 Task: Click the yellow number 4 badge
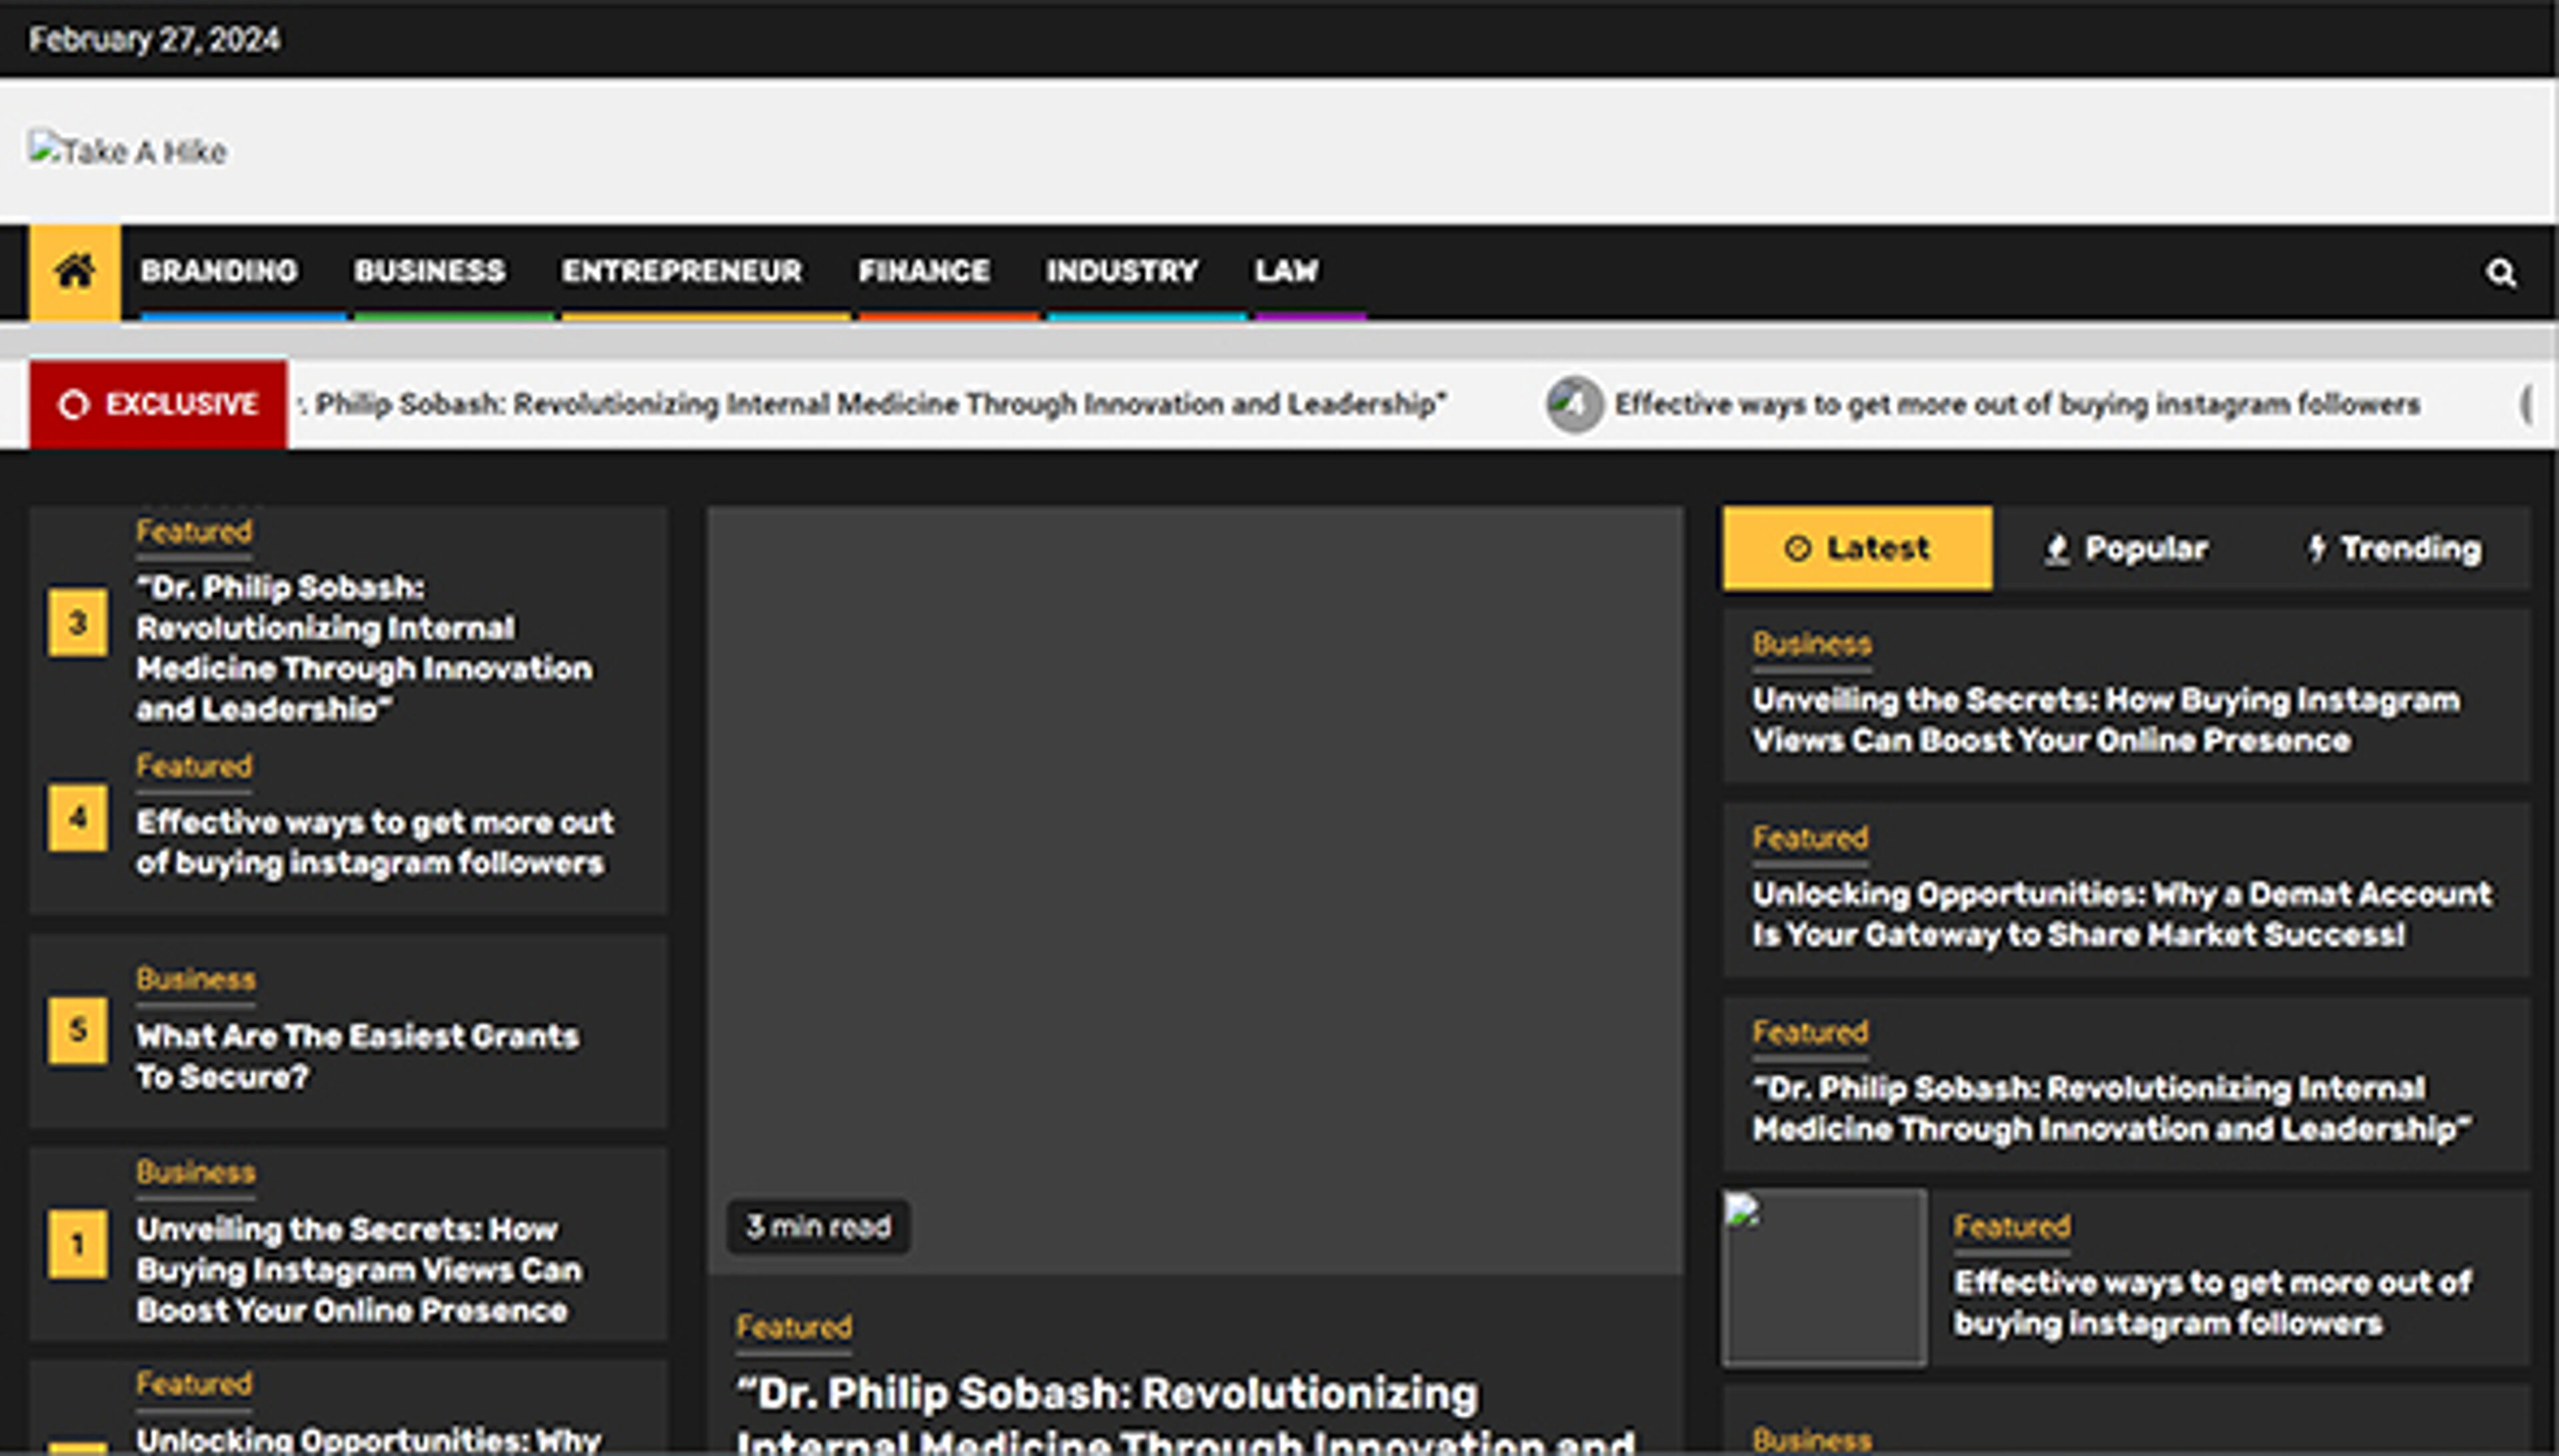78,818
